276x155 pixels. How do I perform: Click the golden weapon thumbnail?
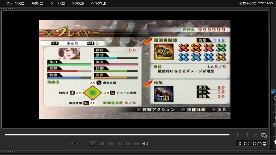(x=164, y=52)
